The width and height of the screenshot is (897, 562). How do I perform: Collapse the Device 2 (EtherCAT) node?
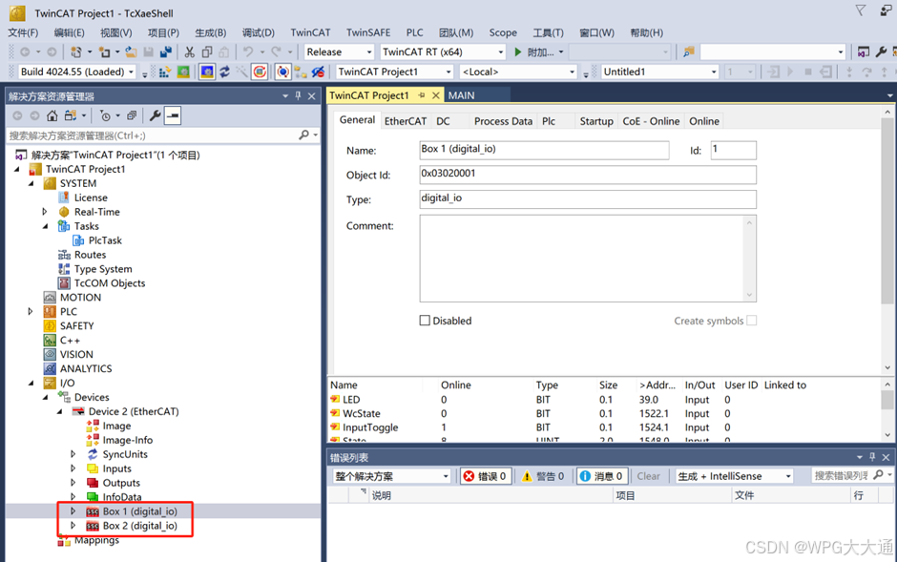click(x=59, y=411)
